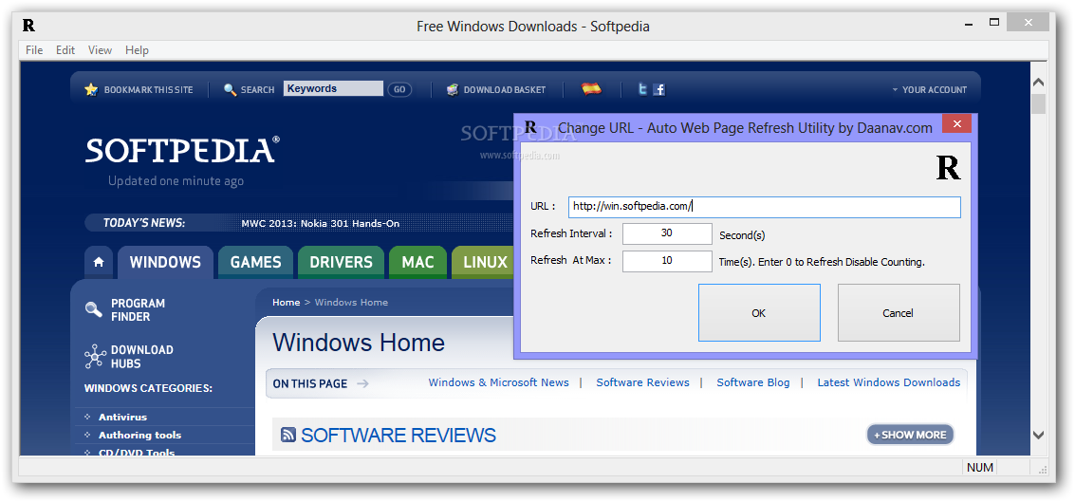
Task: Click the NUM status bar indicator
Action: point(980,468)
